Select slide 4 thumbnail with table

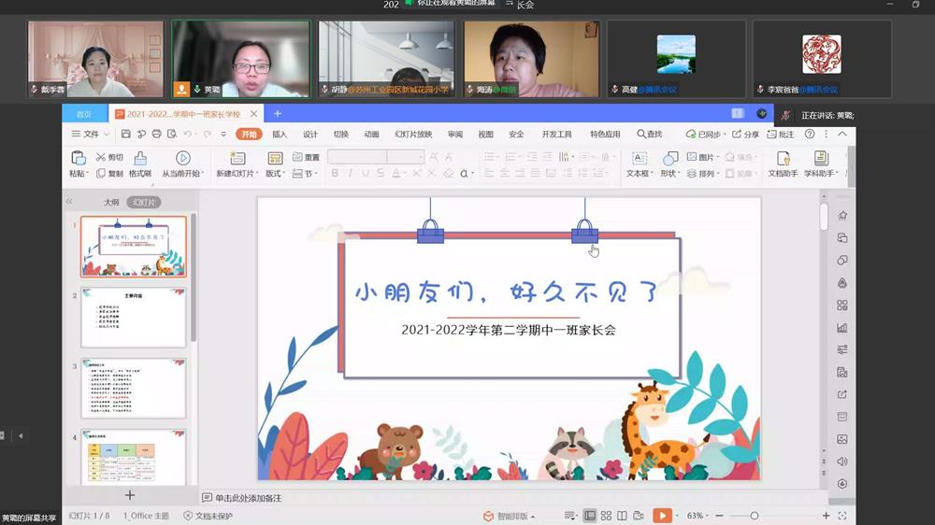pos(134,457)
